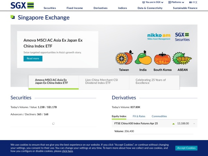Click the South Korea persimmon icon
The image size is (208, 156).
tap(162, 58)
